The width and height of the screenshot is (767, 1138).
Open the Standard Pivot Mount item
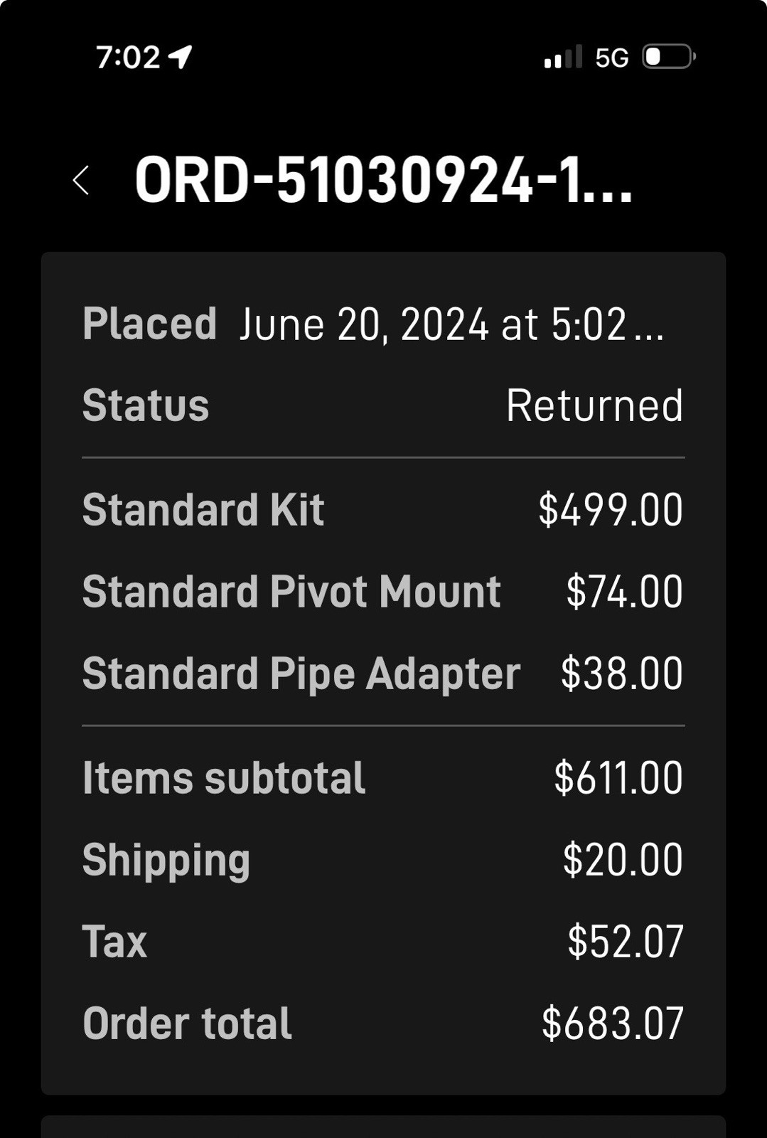point(291,592)
